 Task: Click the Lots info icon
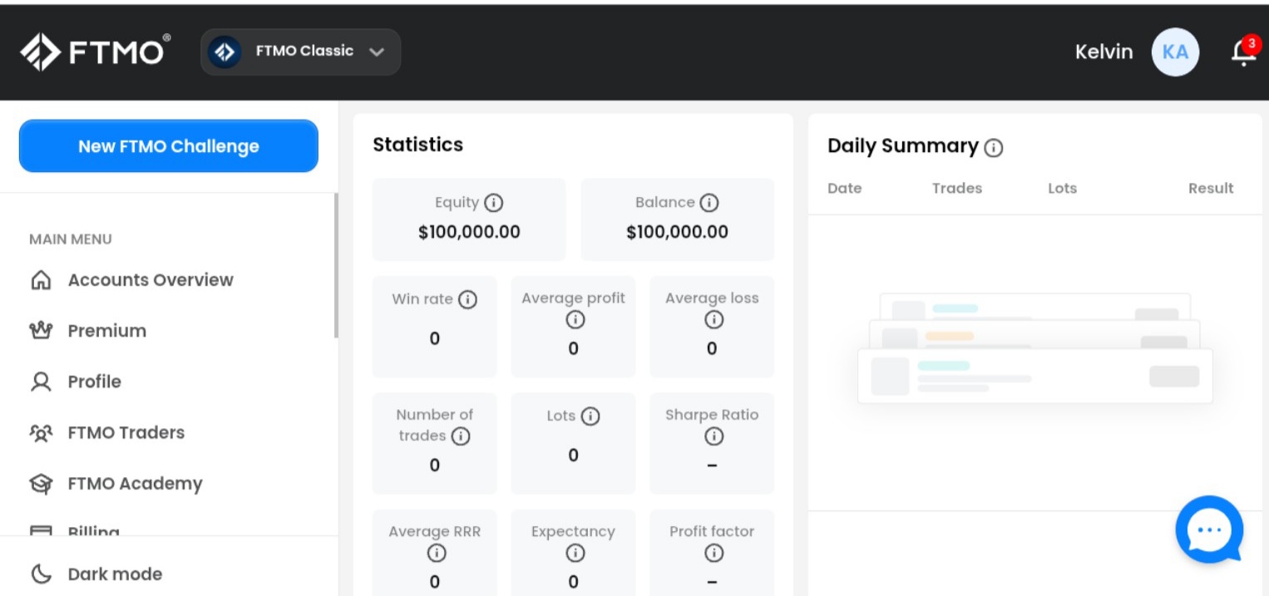click(590, 416)
